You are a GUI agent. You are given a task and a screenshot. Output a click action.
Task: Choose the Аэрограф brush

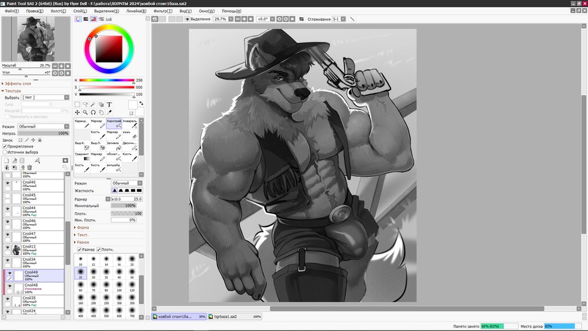click(114, 123)
